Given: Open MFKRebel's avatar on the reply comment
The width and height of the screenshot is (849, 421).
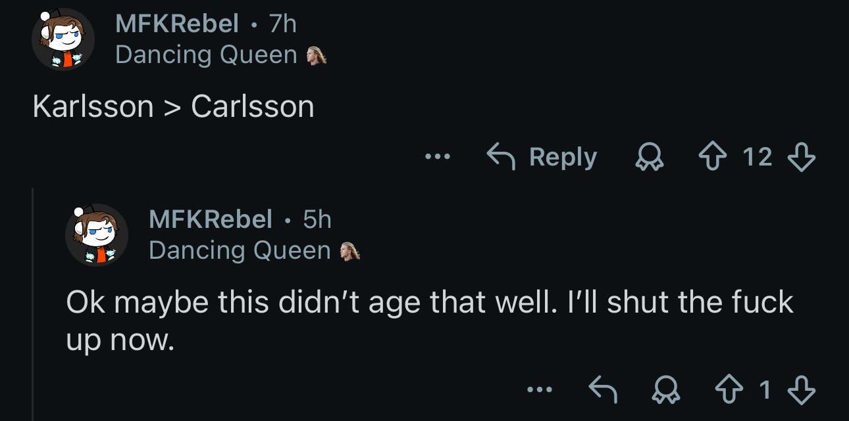Looking at the screenshot, I should point(97,235).
